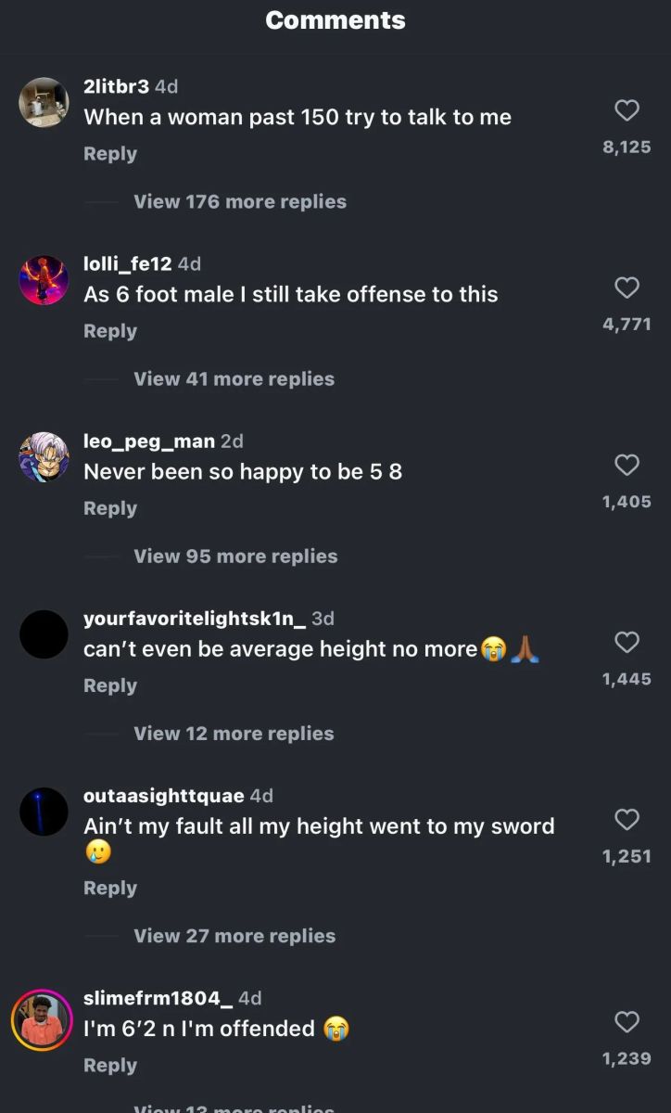Tap the heart next to slimefrm1804_'s comment

pos(627,1021)
